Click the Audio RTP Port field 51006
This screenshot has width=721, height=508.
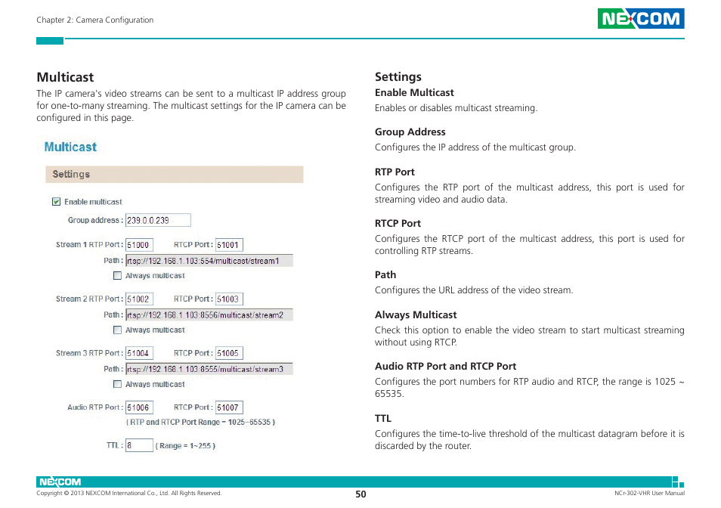(x=139, y=407)
